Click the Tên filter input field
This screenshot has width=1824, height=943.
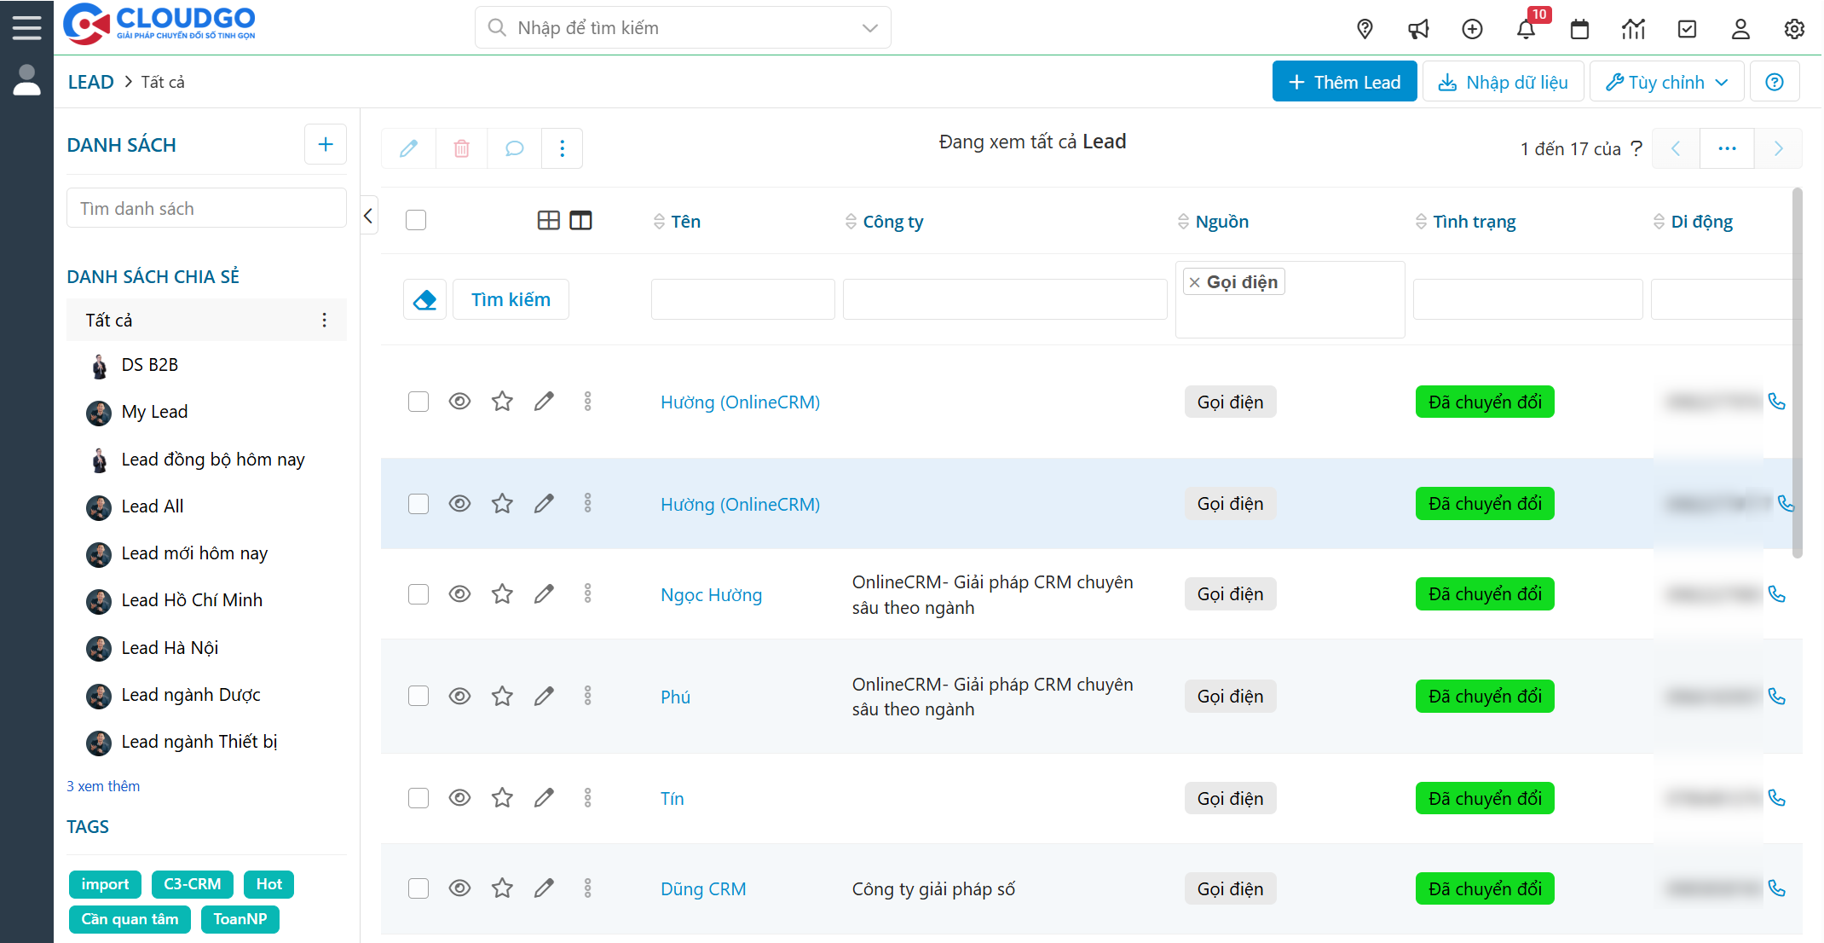pos(742,299)
